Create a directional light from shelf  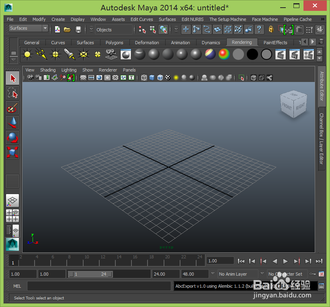tap(41, 55)
